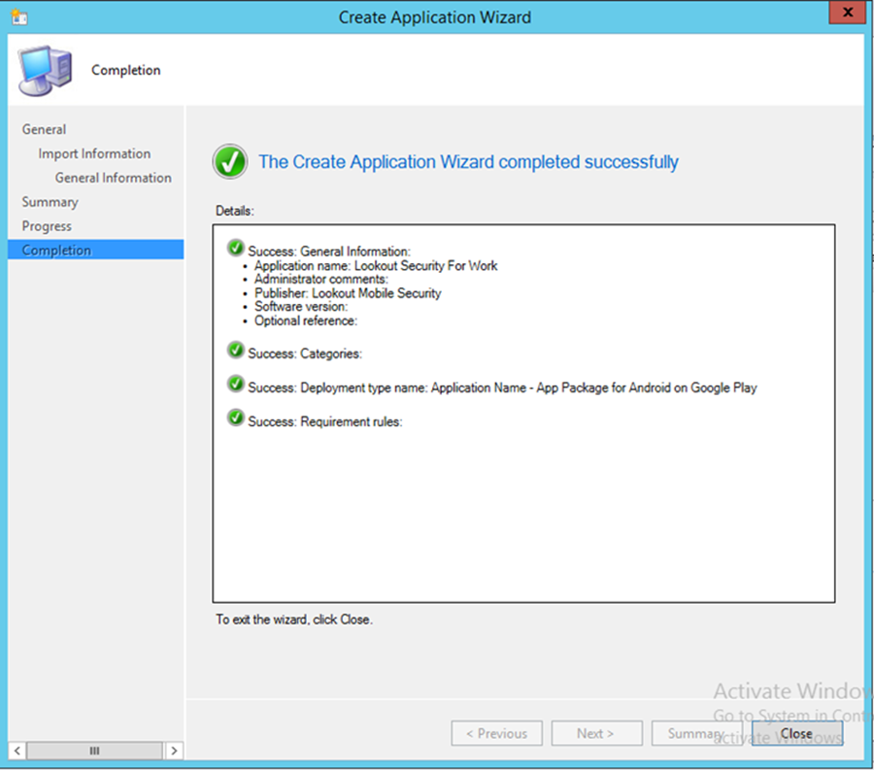Select the General step in sidebar
Image resolution: width=874 pixels, height=770 pixels.
(44, 129)
